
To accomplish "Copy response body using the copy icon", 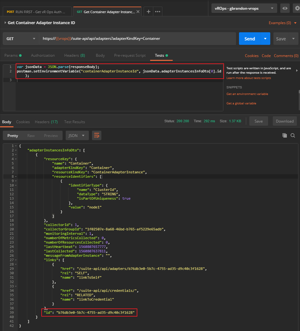I will pos(284,135).
